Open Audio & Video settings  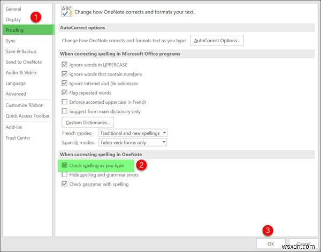[x=21, y=73]
